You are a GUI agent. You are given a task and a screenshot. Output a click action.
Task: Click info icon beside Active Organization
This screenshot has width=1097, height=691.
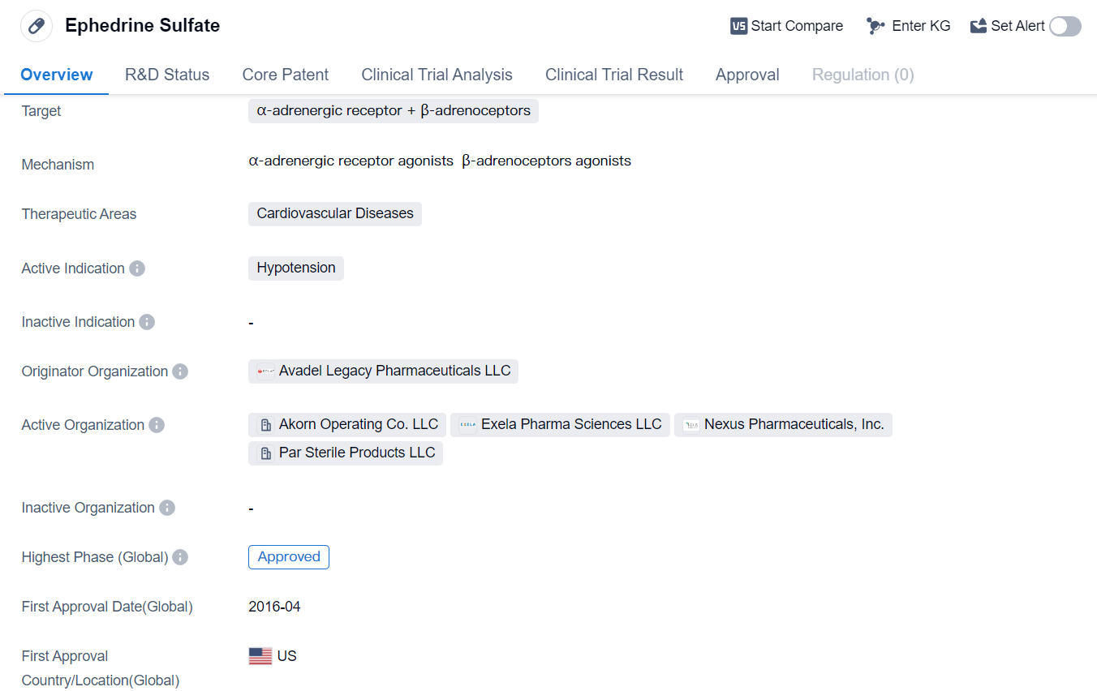(x=157, y=425)
